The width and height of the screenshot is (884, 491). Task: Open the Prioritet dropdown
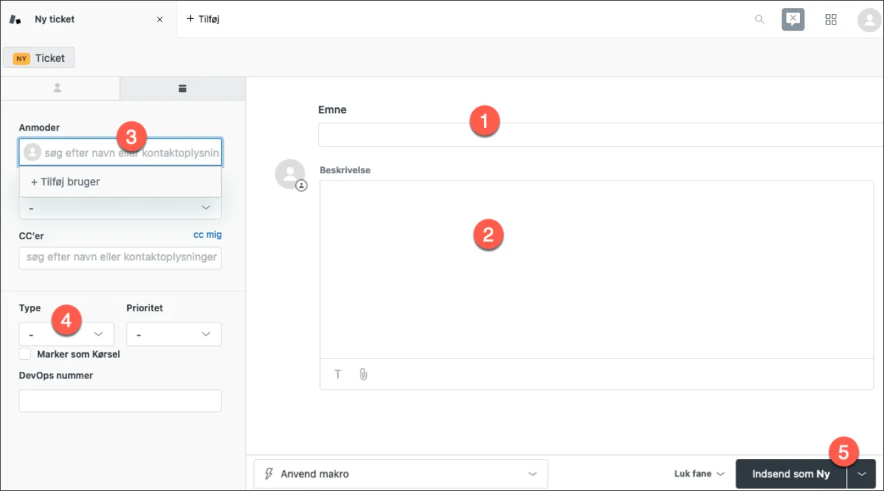pos(173,334)
